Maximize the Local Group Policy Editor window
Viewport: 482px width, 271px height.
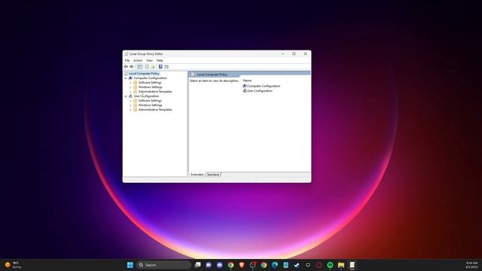pos(294,53)
